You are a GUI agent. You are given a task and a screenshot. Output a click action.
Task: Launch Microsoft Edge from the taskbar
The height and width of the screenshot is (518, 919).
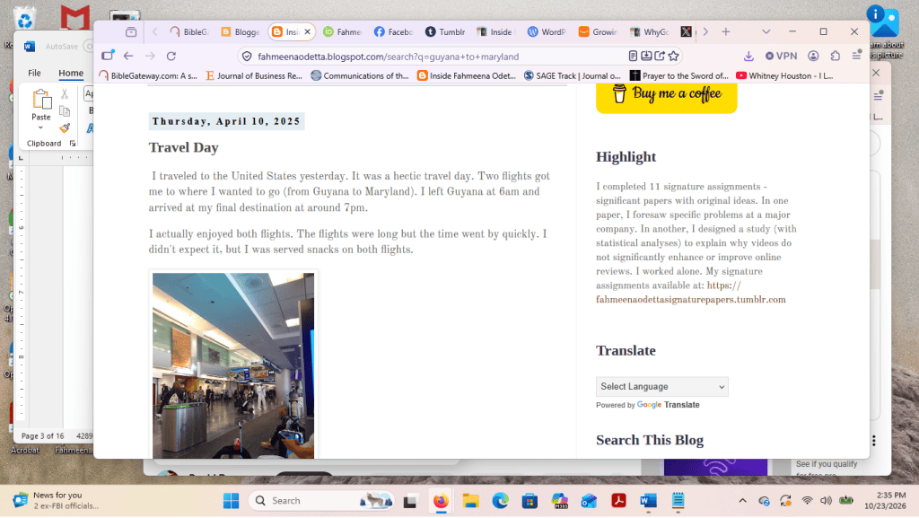(x=500, y=501)
